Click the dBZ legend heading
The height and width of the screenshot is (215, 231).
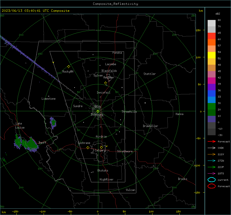(218, 14)
